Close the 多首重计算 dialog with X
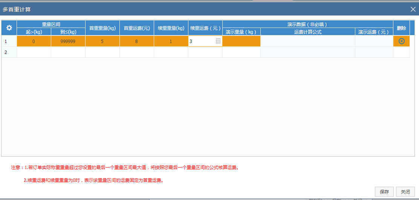This screenshot has width=419, height=200. (x=413, y=9)
